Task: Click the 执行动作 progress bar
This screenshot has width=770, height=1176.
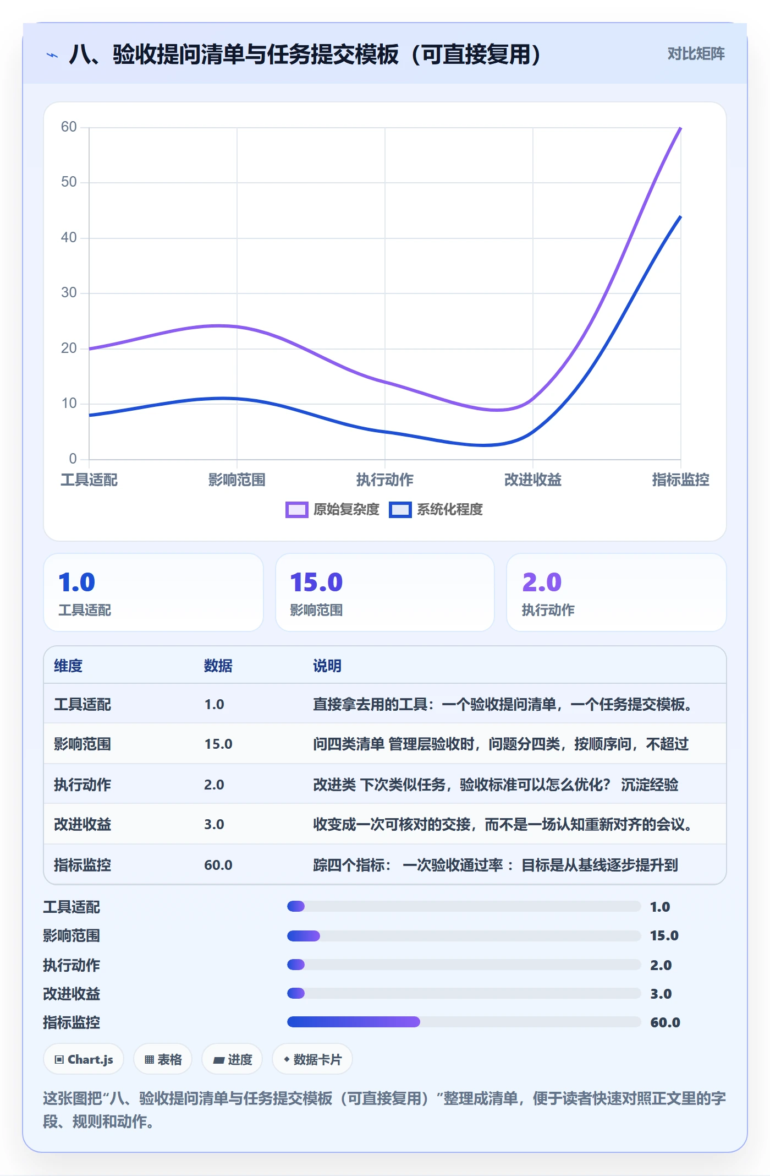Action: click(464, 965)
